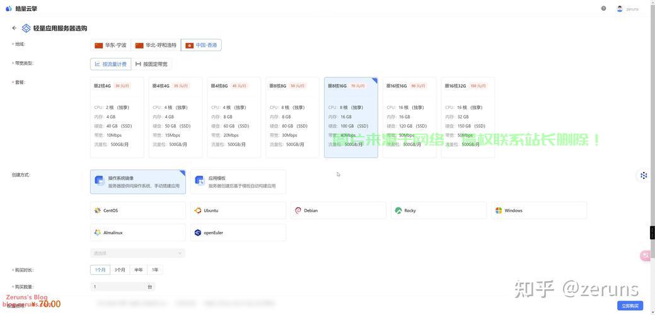This screenshot has width=655, height=315.
Task: Choose 操作系统镜像 creation method
Action: point(138,181)
